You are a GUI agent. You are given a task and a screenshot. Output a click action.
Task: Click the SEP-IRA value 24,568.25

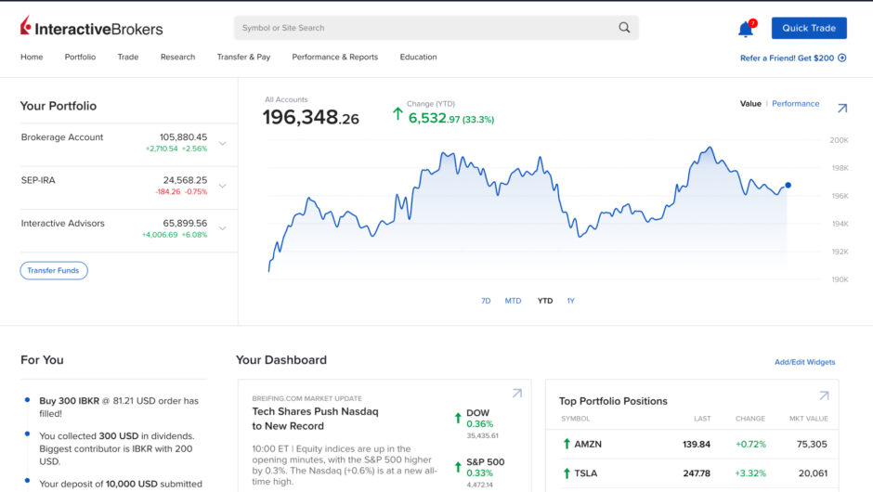click(185, 180)
